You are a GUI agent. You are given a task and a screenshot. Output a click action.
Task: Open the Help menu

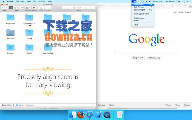50,2
